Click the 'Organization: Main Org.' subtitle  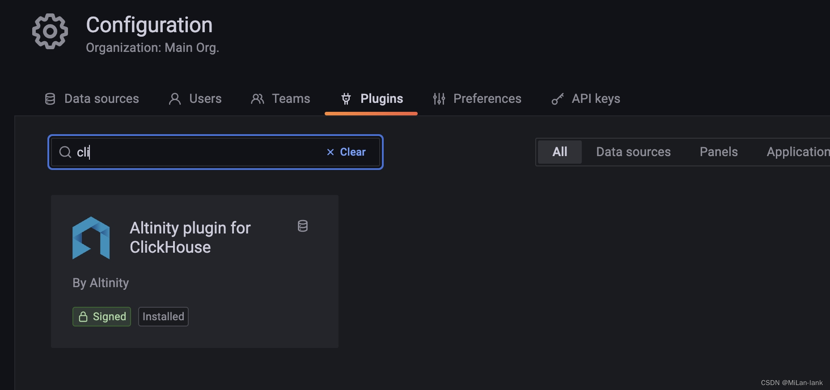152,48
